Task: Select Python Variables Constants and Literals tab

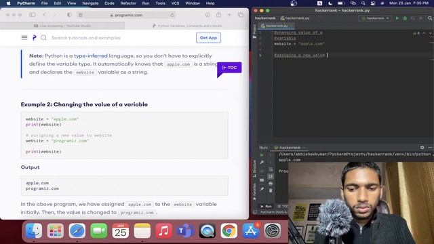Action: click(x=187, y=26)
